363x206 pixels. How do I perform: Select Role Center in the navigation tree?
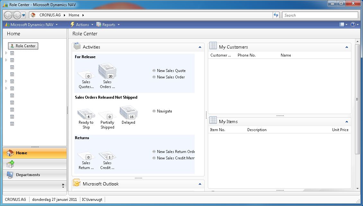pos(23,46)
